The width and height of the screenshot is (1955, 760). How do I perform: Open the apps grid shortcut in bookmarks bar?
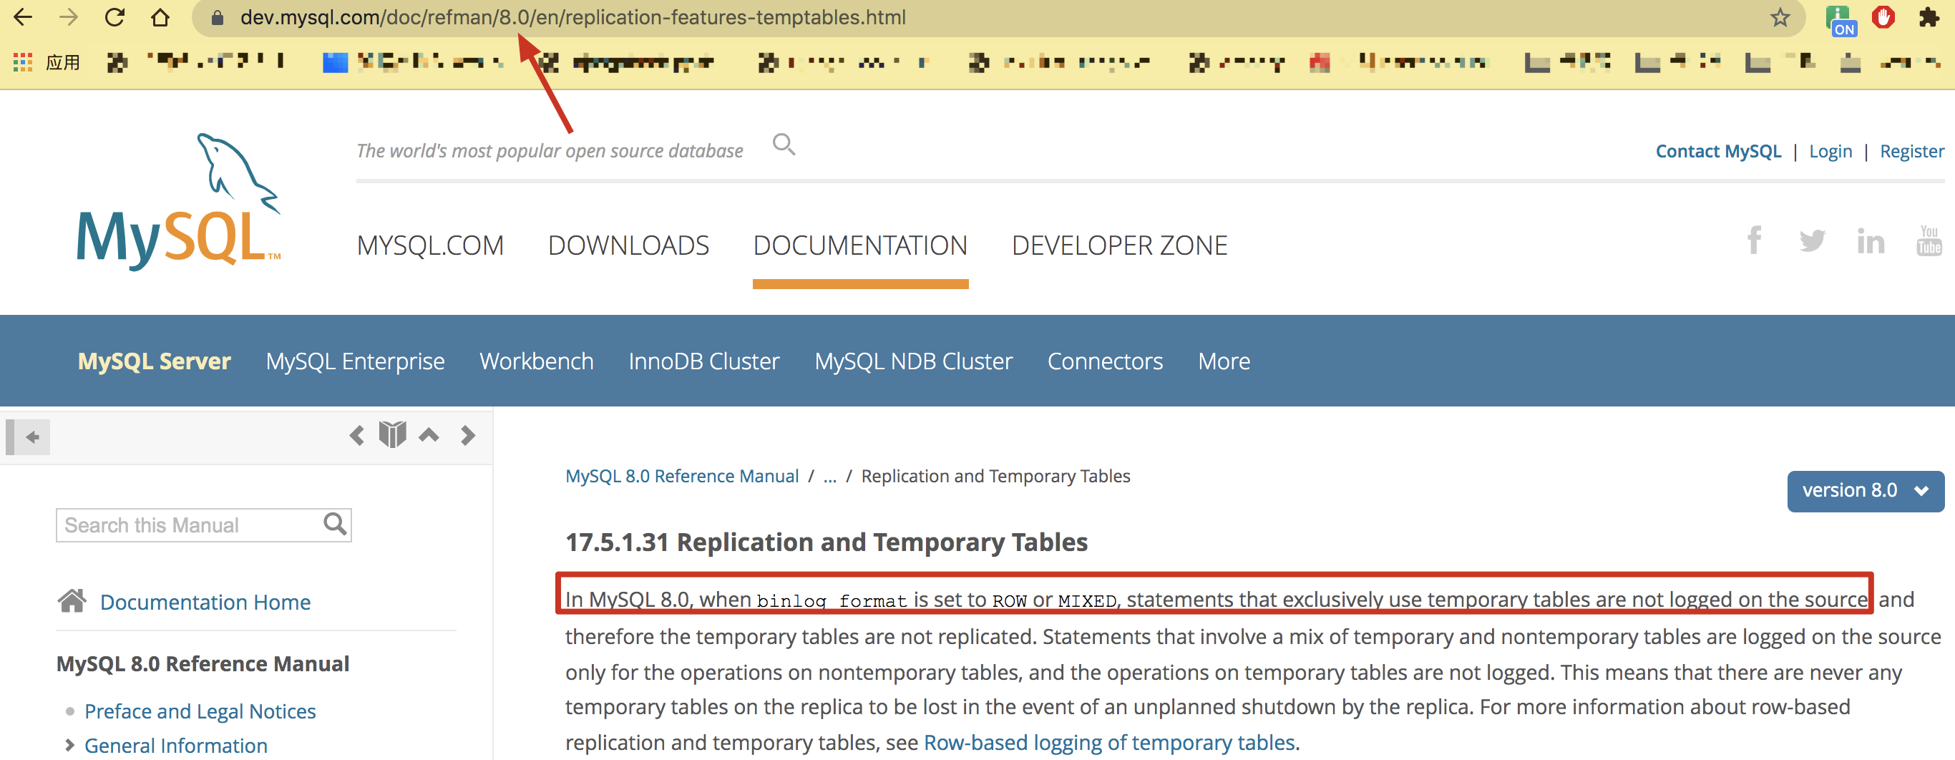tap(23, 62)
